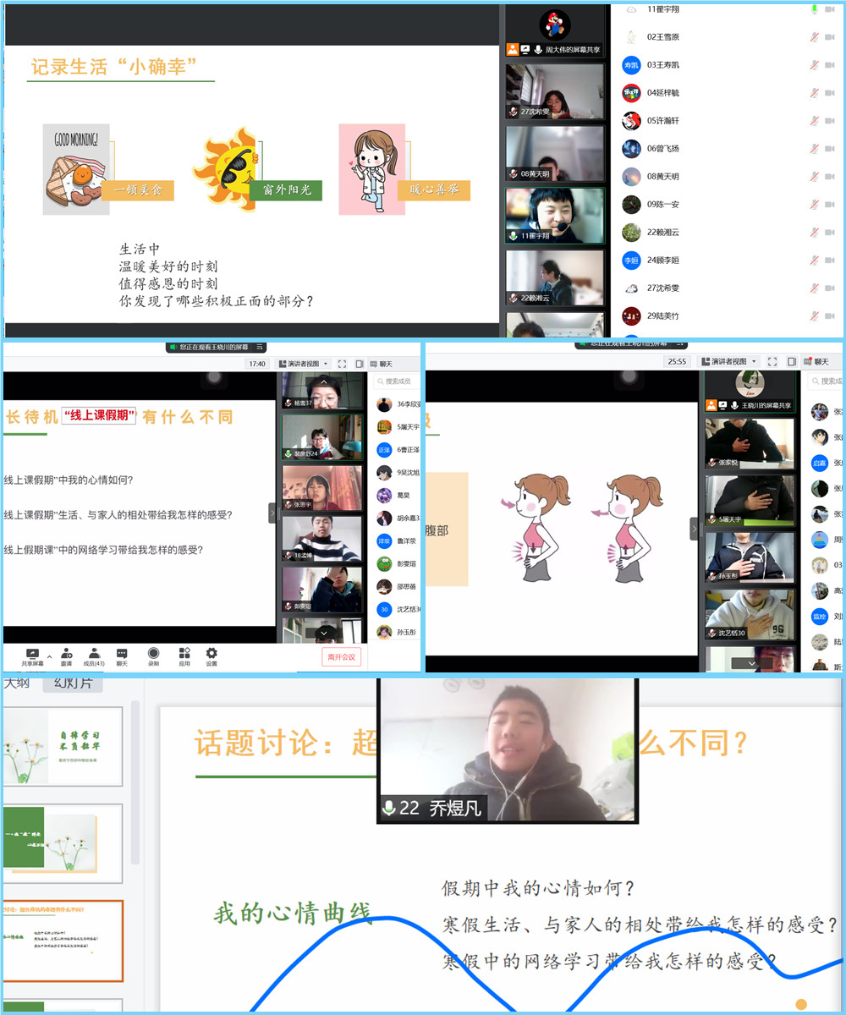
Task: Click the 03王寿凯 blue avatar in member list
Action: coord(631,65)
